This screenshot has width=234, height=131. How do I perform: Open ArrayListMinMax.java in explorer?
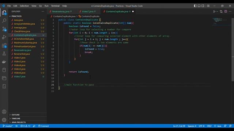tap(24, 24)
